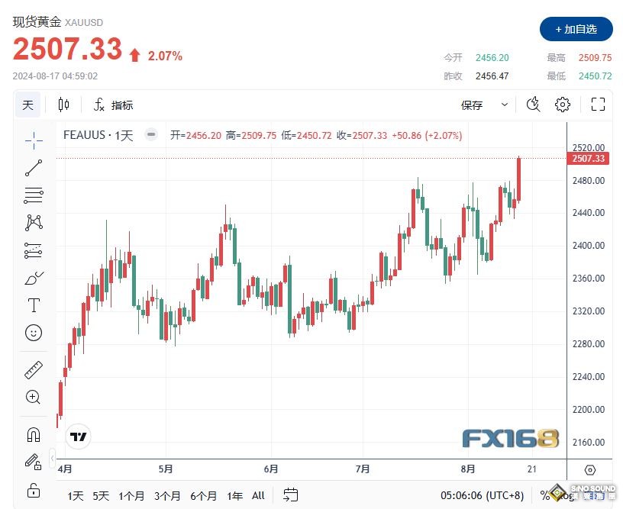The image size is (623, 509).
Task: Click the latest red candlestick on chart
Action: [x=518, y=179]
